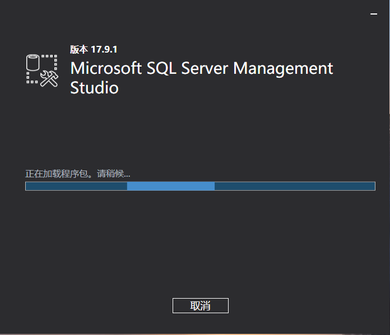Click the wrench and hammer tools icon

(x=50, y=78)
